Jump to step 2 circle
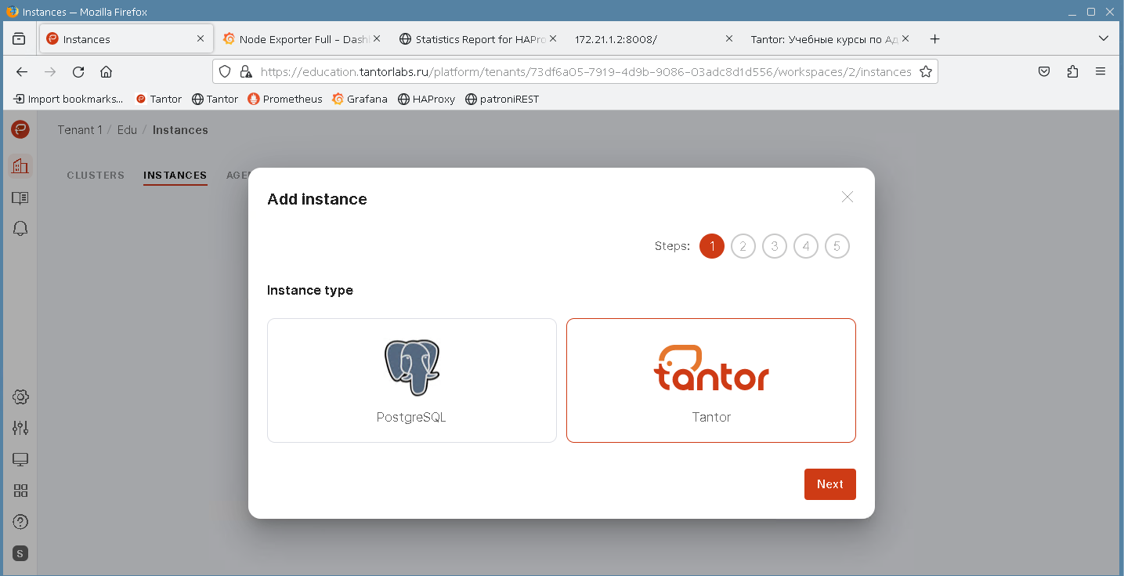1124x576 pixels. click(743, 247)
